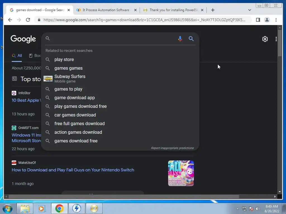The width and height of the screenshot is (286, 214).
Task: Close the games download tab
Action: (69, 10)
